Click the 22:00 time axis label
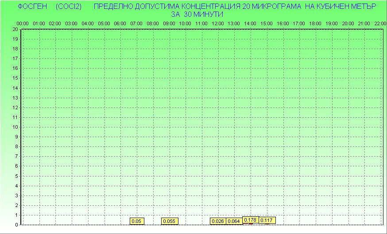Screen dimensions: 387x234 click(x=380, y=24)
